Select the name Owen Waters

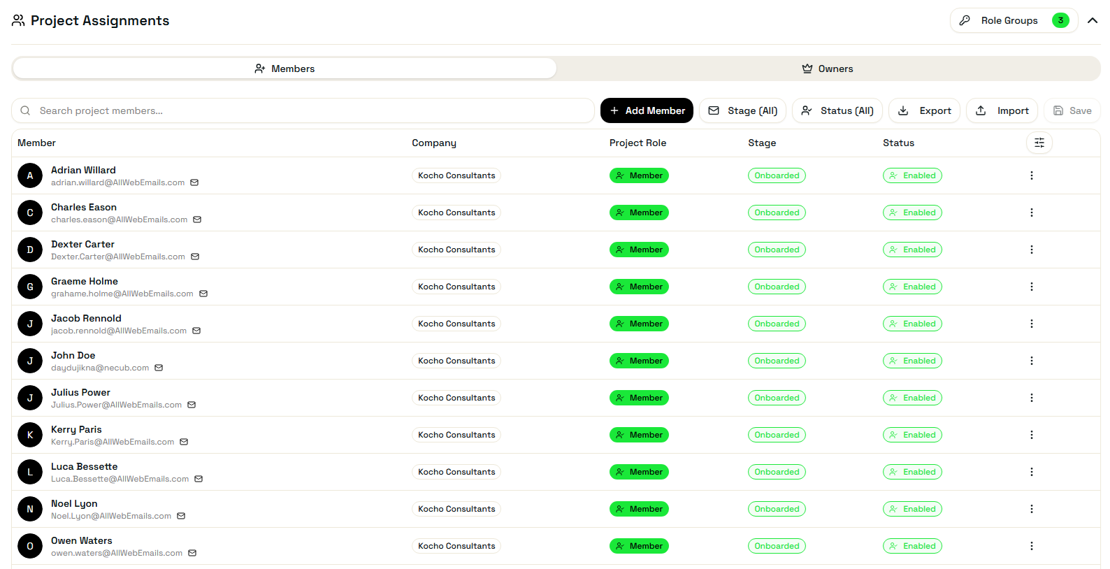(x=81, y=540)
